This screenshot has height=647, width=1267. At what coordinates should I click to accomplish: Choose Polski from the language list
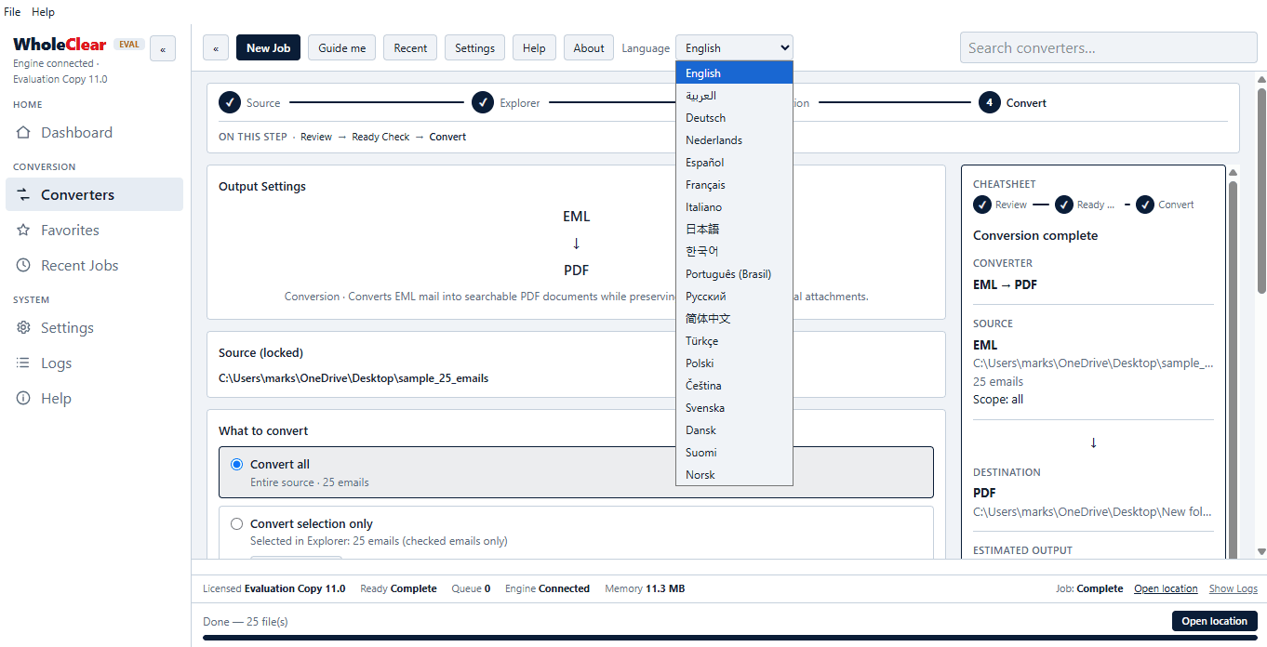pos(734,363)
